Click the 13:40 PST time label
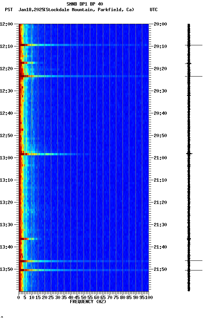This screenshot has height=321, width=205. coord(6,247)
